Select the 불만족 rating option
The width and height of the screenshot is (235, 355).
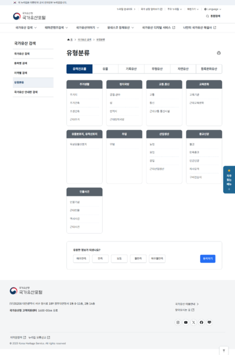tap(138, 259)
